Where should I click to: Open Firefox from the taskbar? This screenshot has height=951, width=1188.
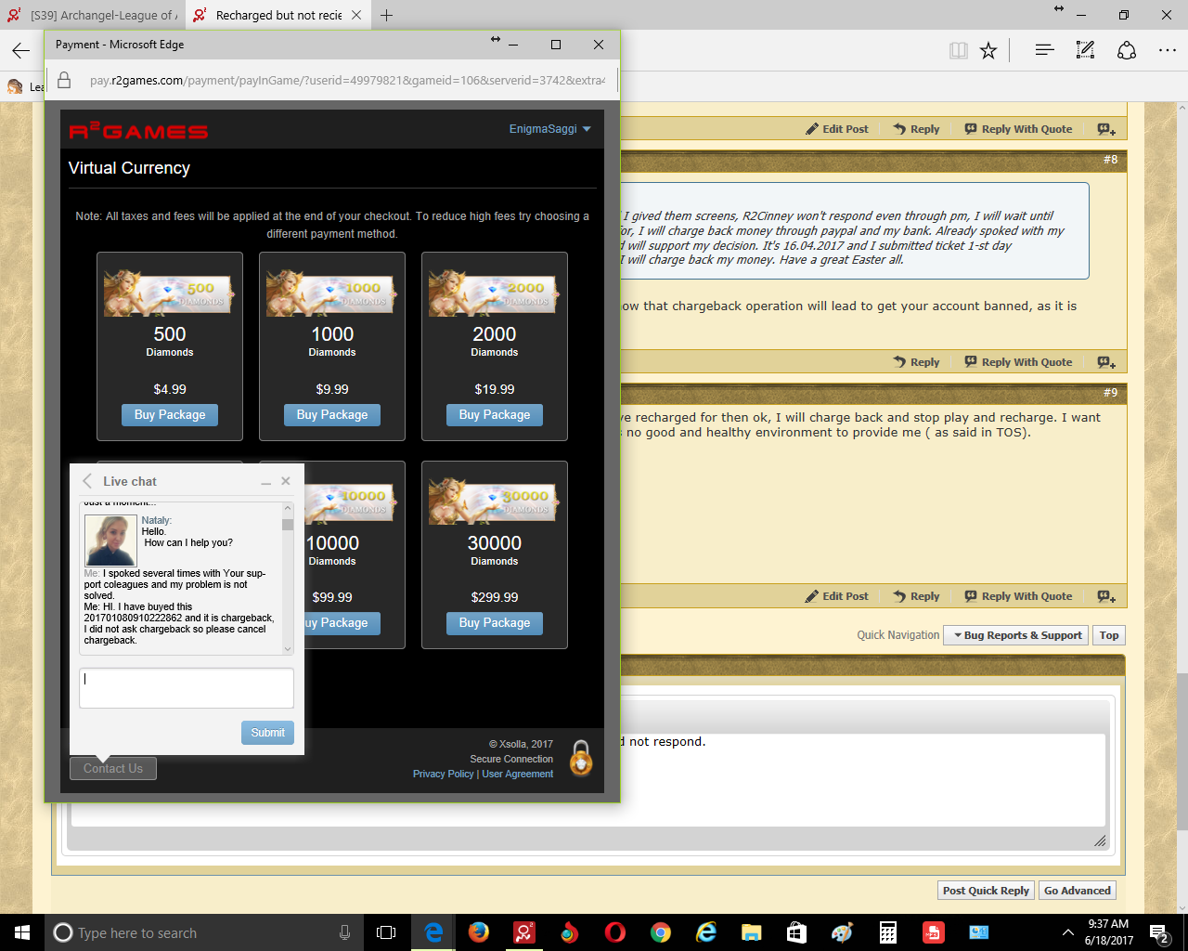[x=479, y=932]
